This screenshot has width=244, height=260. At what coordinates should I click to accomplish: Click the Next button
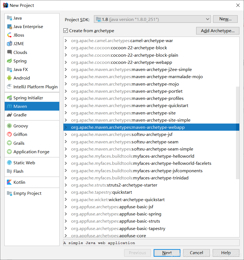167,253
